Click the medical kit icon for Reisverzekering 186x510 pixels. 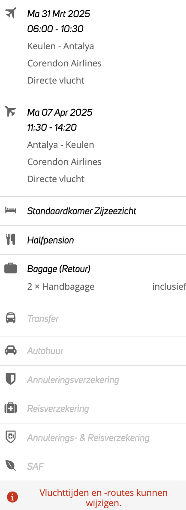10,408
